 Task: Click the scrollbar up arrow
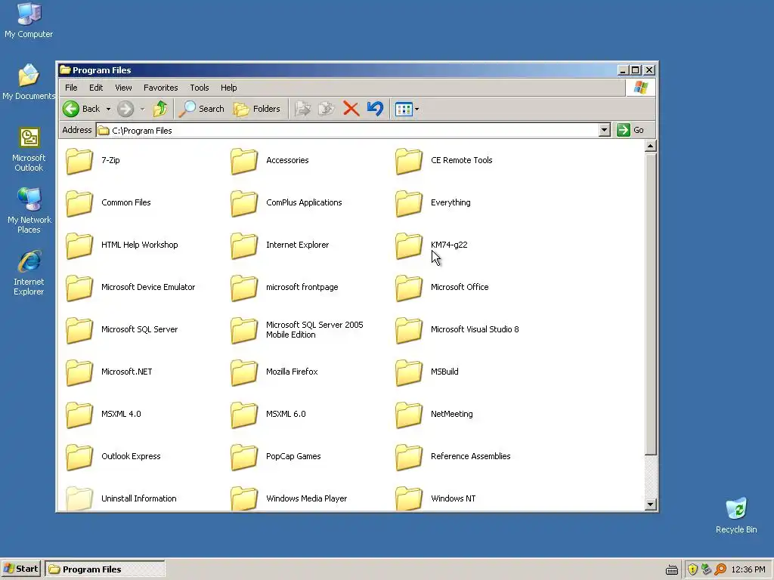[651, 146]
